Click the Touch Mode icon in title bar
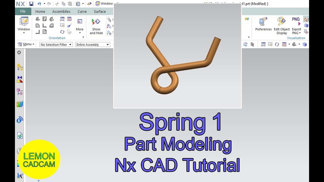324x182 pixels. [89, 4]
